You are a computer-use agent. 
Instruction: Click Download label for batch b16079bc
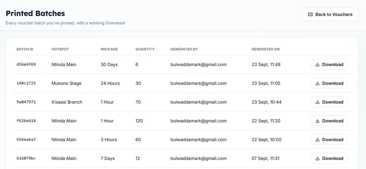click(x=333, y=158)
